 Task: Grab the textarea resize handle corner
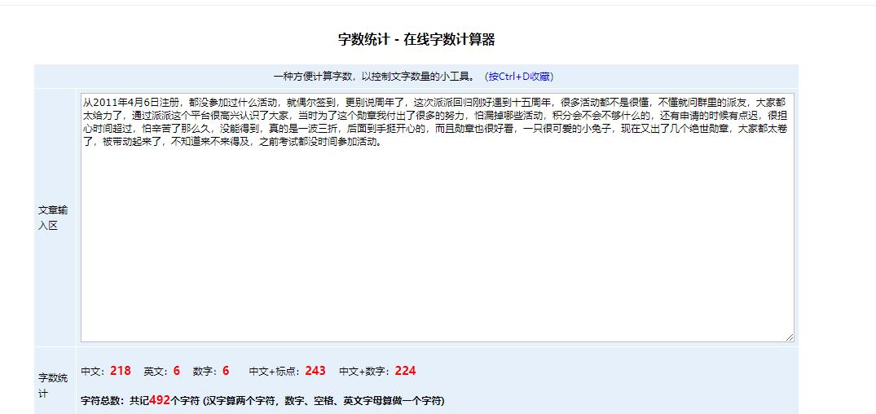[x=790, y=337]
